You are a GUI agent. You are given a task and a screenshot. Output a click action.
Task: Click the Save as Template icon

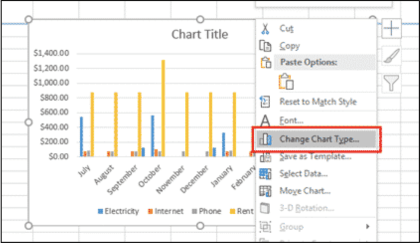tap(265, 157)
